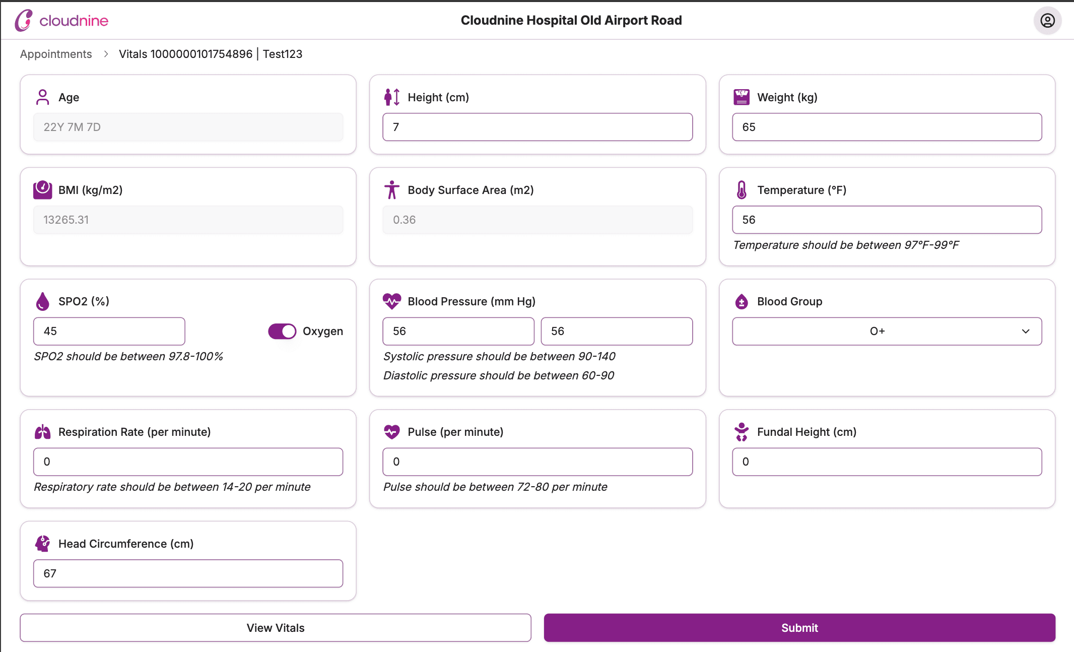Click the user profile icon in the header

click(1048, 21)
